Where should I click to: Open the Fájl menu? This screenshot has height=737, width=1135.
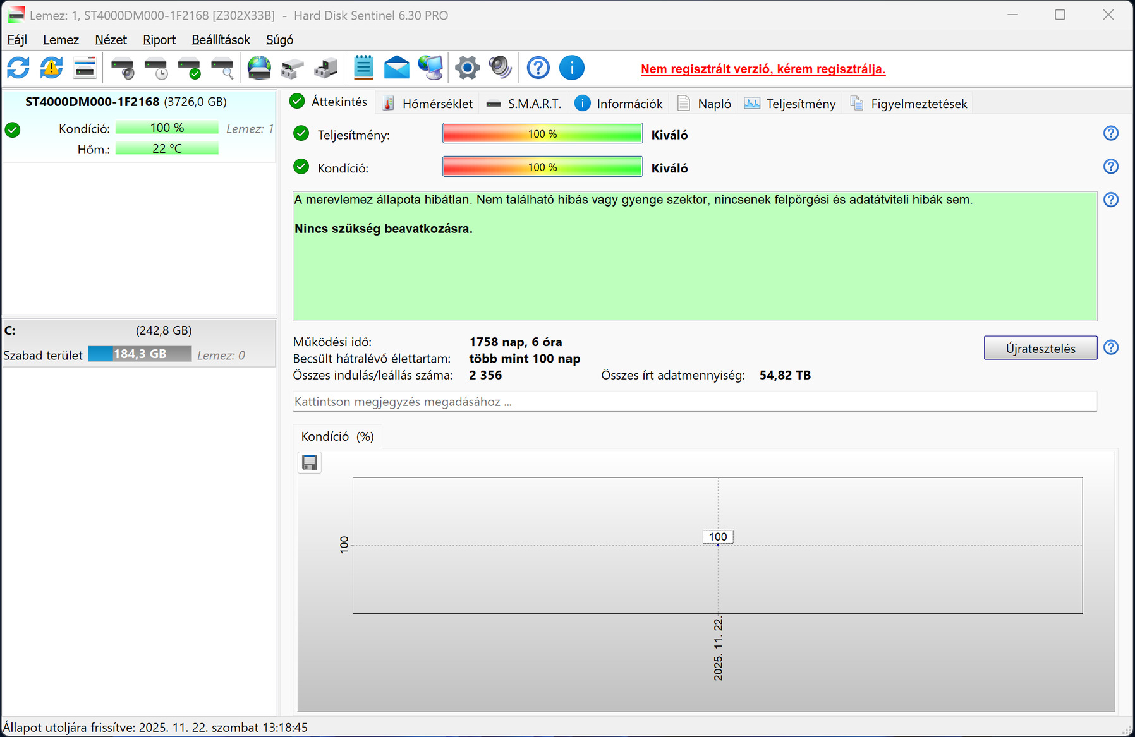[x=17, y=40]
